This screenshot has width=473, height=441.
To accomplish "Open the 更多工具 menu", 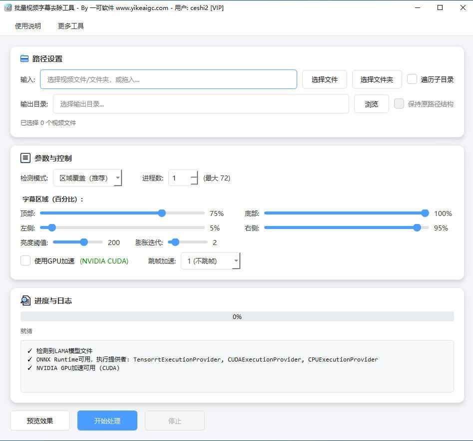I will click(x=70, y=25).
